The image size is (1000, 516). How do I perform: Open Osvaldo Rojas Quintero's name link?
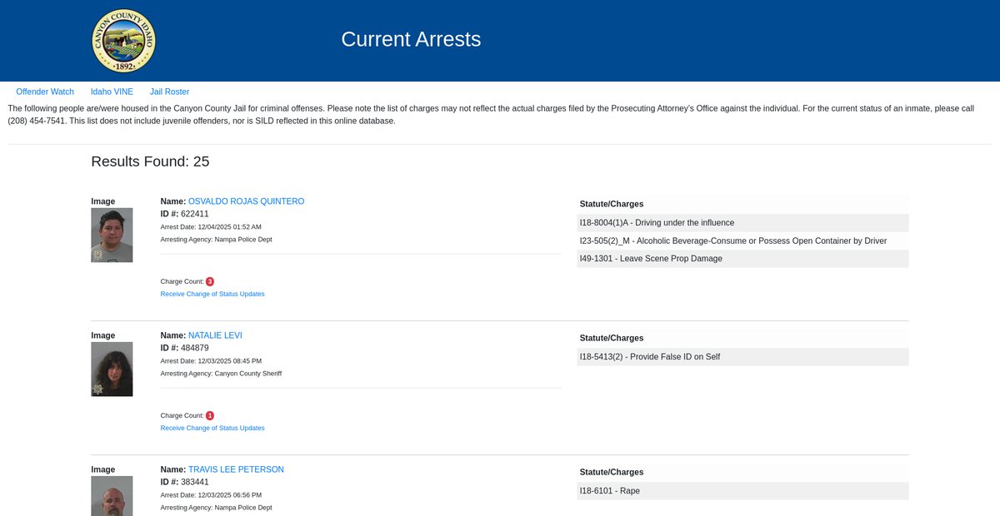click(246, 201)
